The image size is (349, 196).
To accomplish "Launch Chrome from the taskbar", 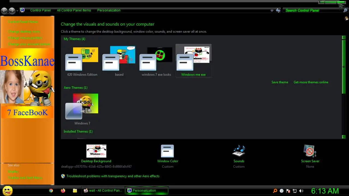I will click(x=51, y=191).
